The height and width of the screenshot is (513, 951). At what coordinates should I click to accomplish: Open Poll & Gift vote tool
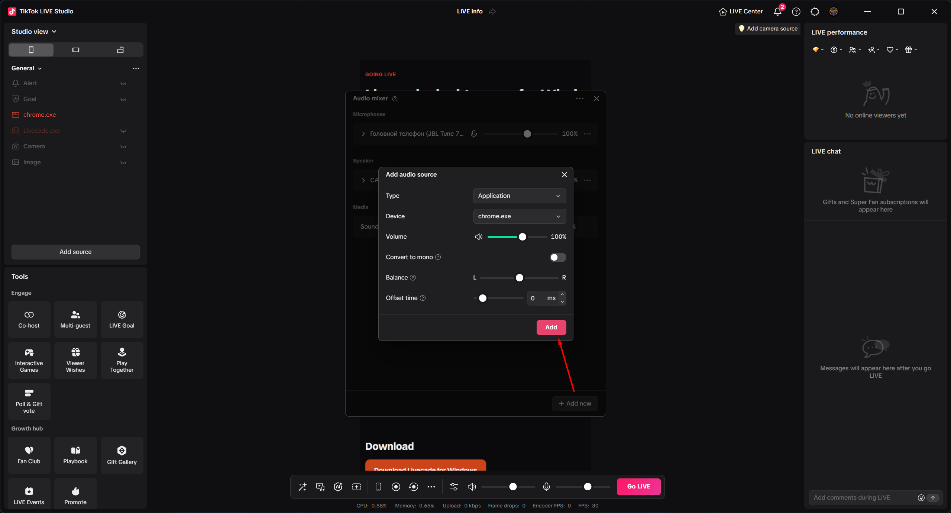pos(29,401)
